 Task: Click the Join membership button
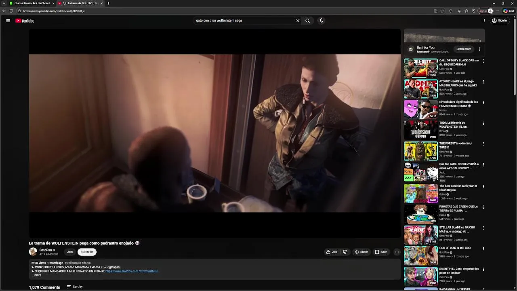[x=70, y=252]
